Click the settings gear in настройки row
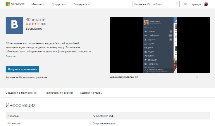Image resolution: width=215 pixels, height=126 pixels. pos(145,64)
